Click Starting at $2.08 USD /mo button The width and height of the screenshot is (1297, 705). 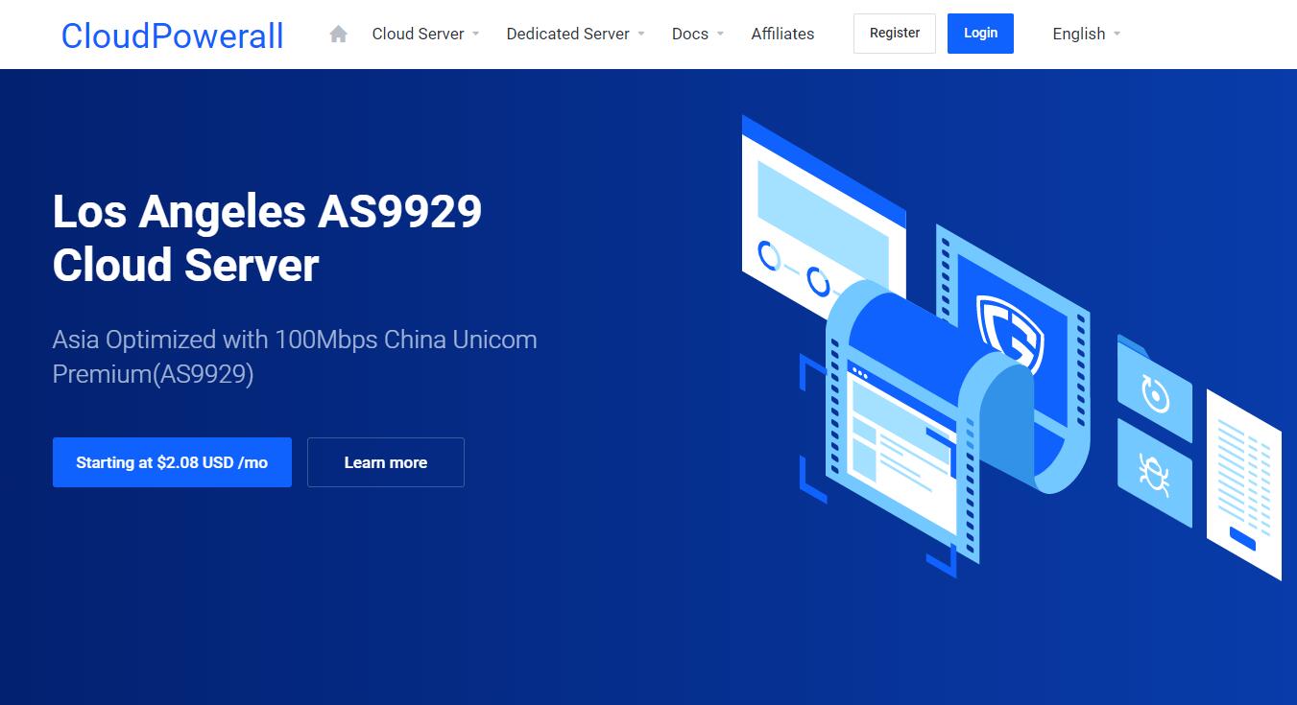click(172, 462)
